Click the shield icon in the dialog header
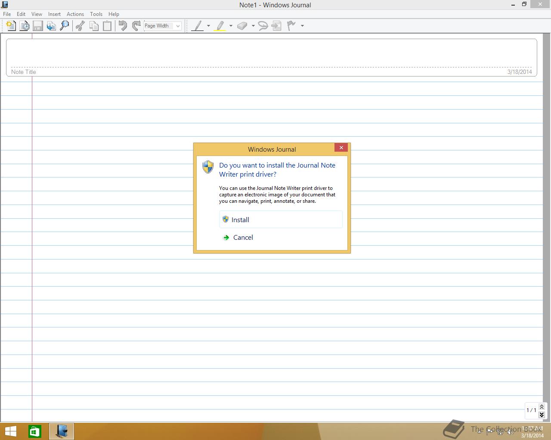Viewport: 551px width, 440px height. click(208, 167)
